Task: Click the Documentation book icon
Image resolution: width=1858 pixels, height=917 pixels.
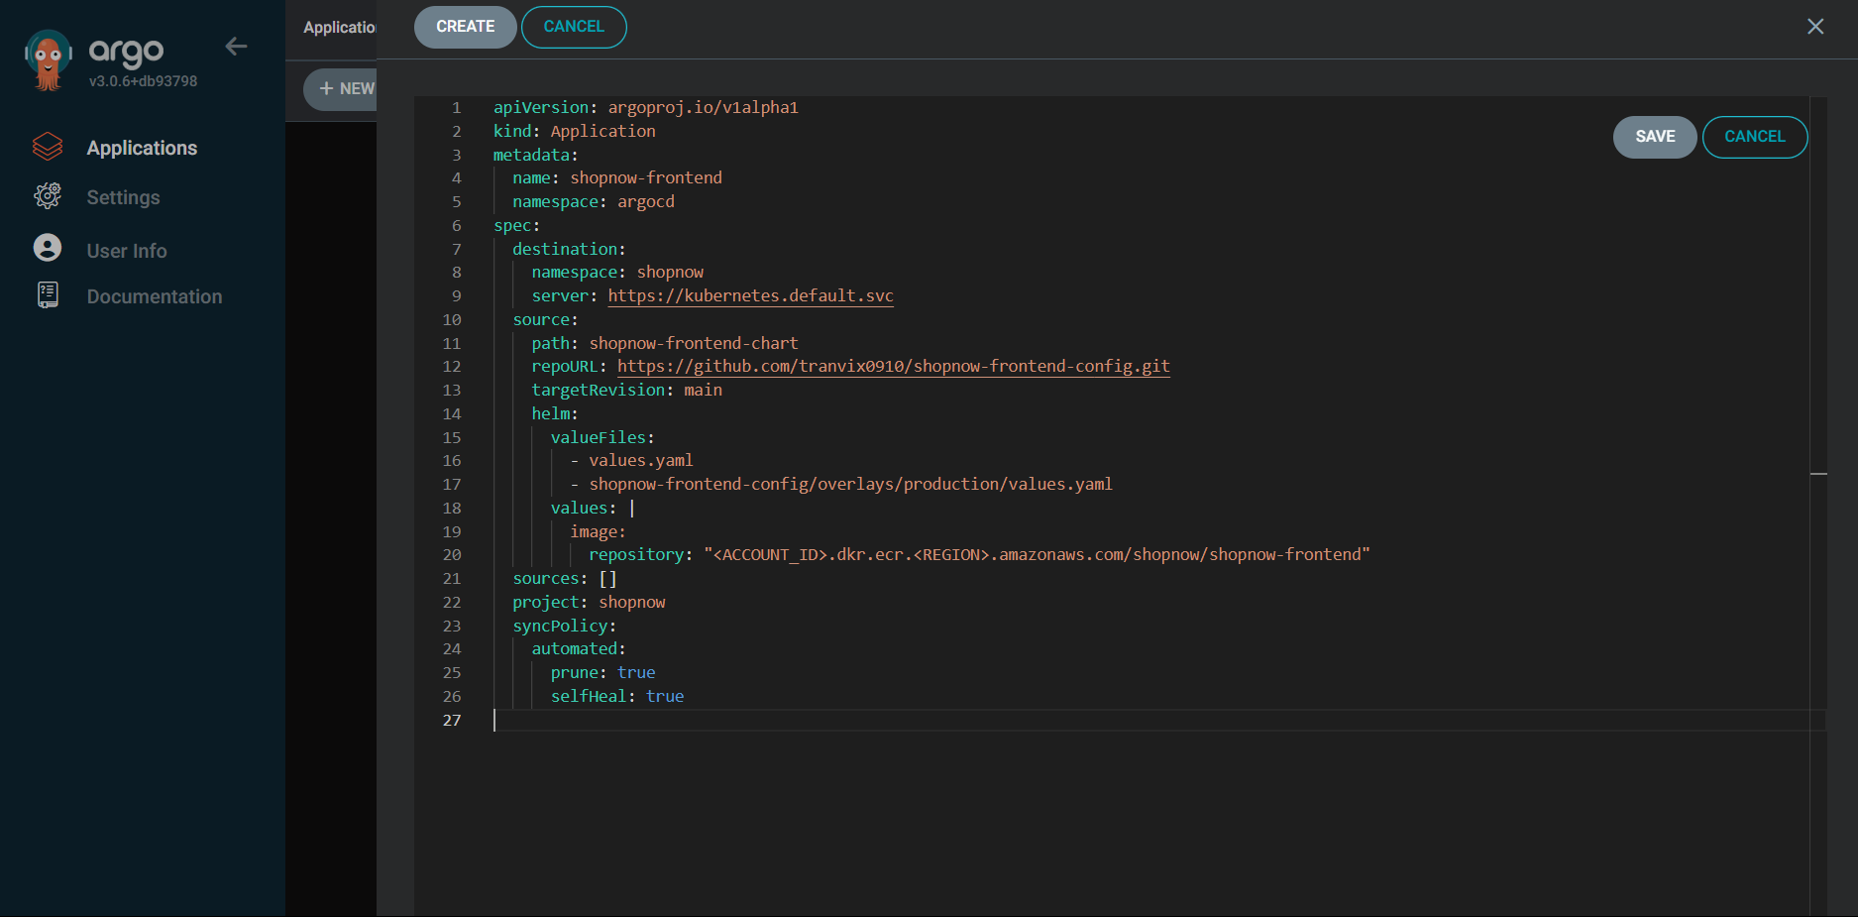Action: click(x=48, y=295)
